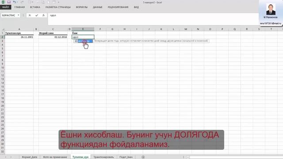
Task: Select the Тугилган_кун sheet tab
Action: 80,157
